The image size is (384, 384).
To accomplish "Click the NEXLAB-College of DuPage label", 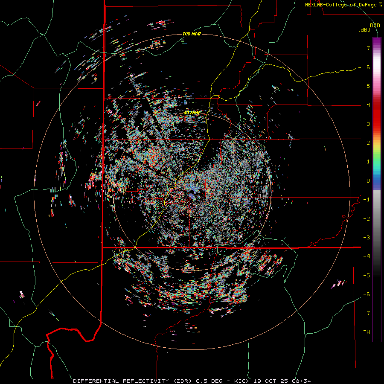I will pos(343,5).
